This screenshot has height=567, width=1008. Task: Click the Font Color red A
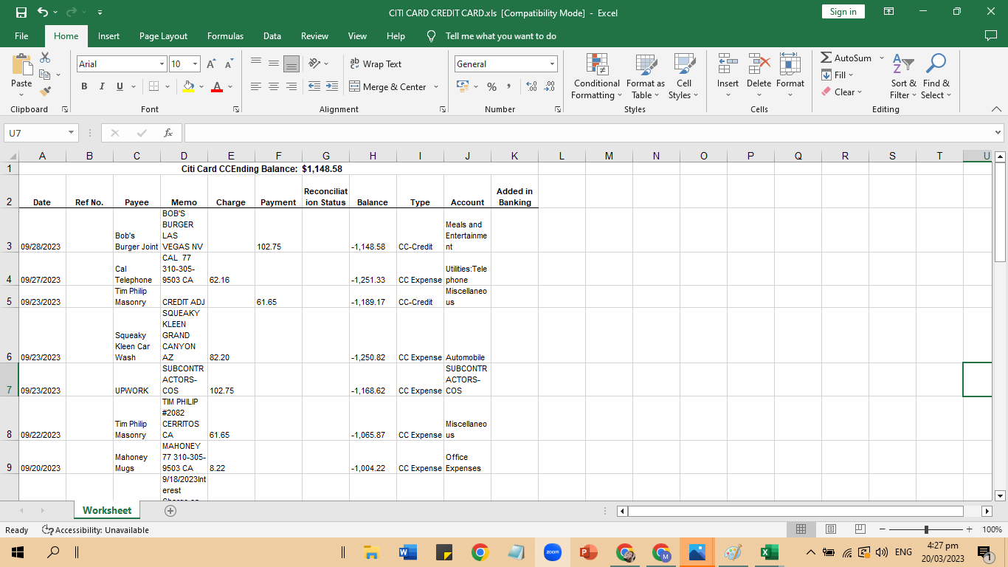(217, 86)
